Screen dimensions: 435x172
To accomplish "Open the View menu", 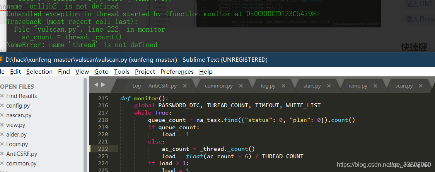I will tap(82, 72).
